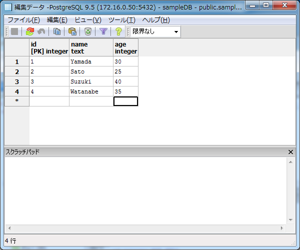300x250 pixels.
Task: Click the Undo icon in toolbar
Action: coord(41,31)
